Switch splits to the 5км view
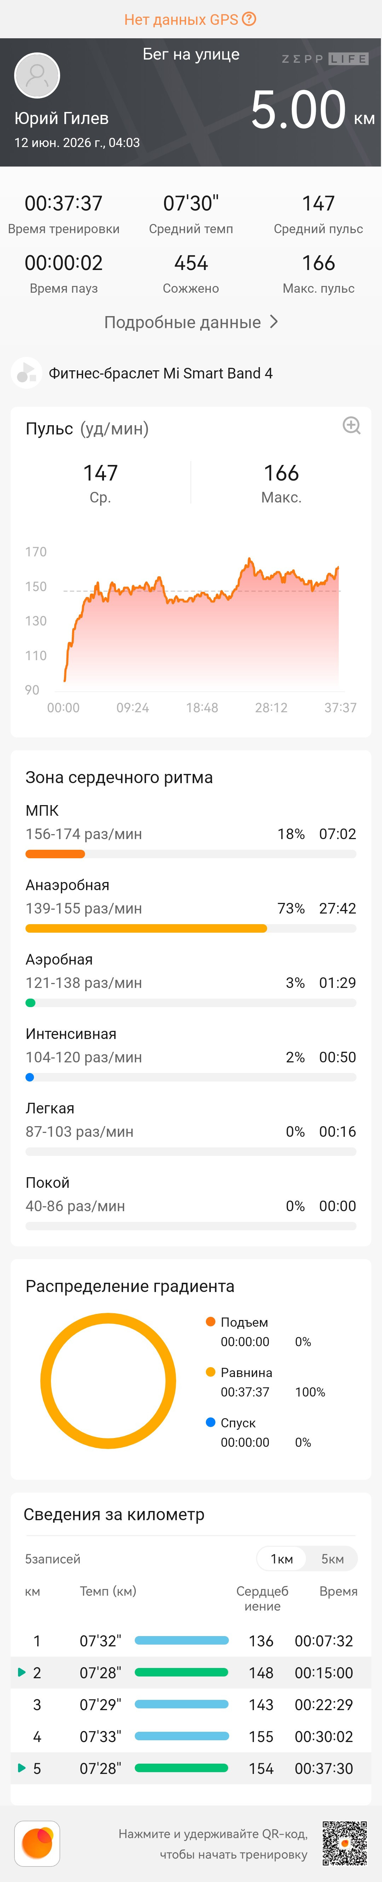Screen dimensions: 382x1882 click(x=332, y=1558)
